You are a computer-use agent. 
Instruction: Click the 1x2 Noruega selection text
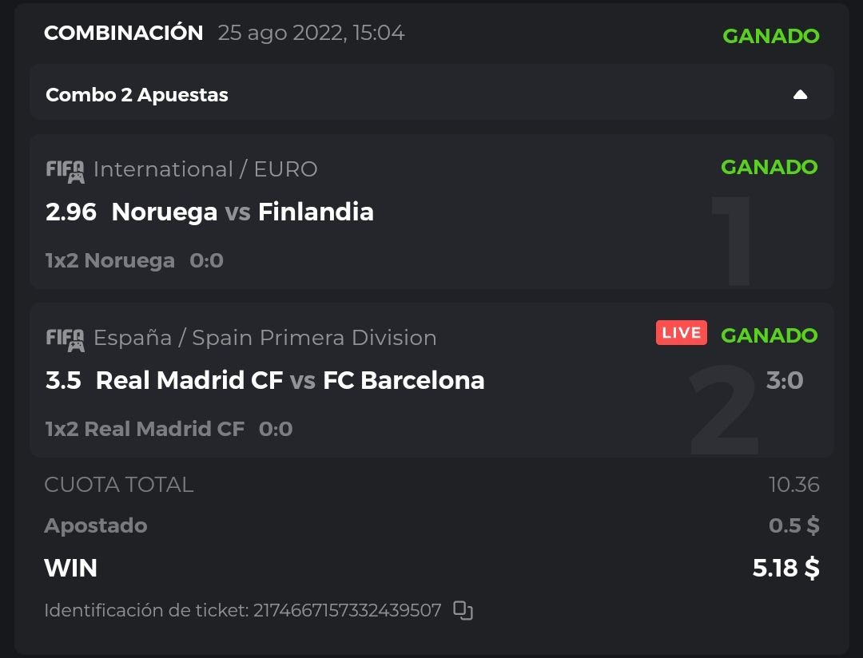(109, 260)
